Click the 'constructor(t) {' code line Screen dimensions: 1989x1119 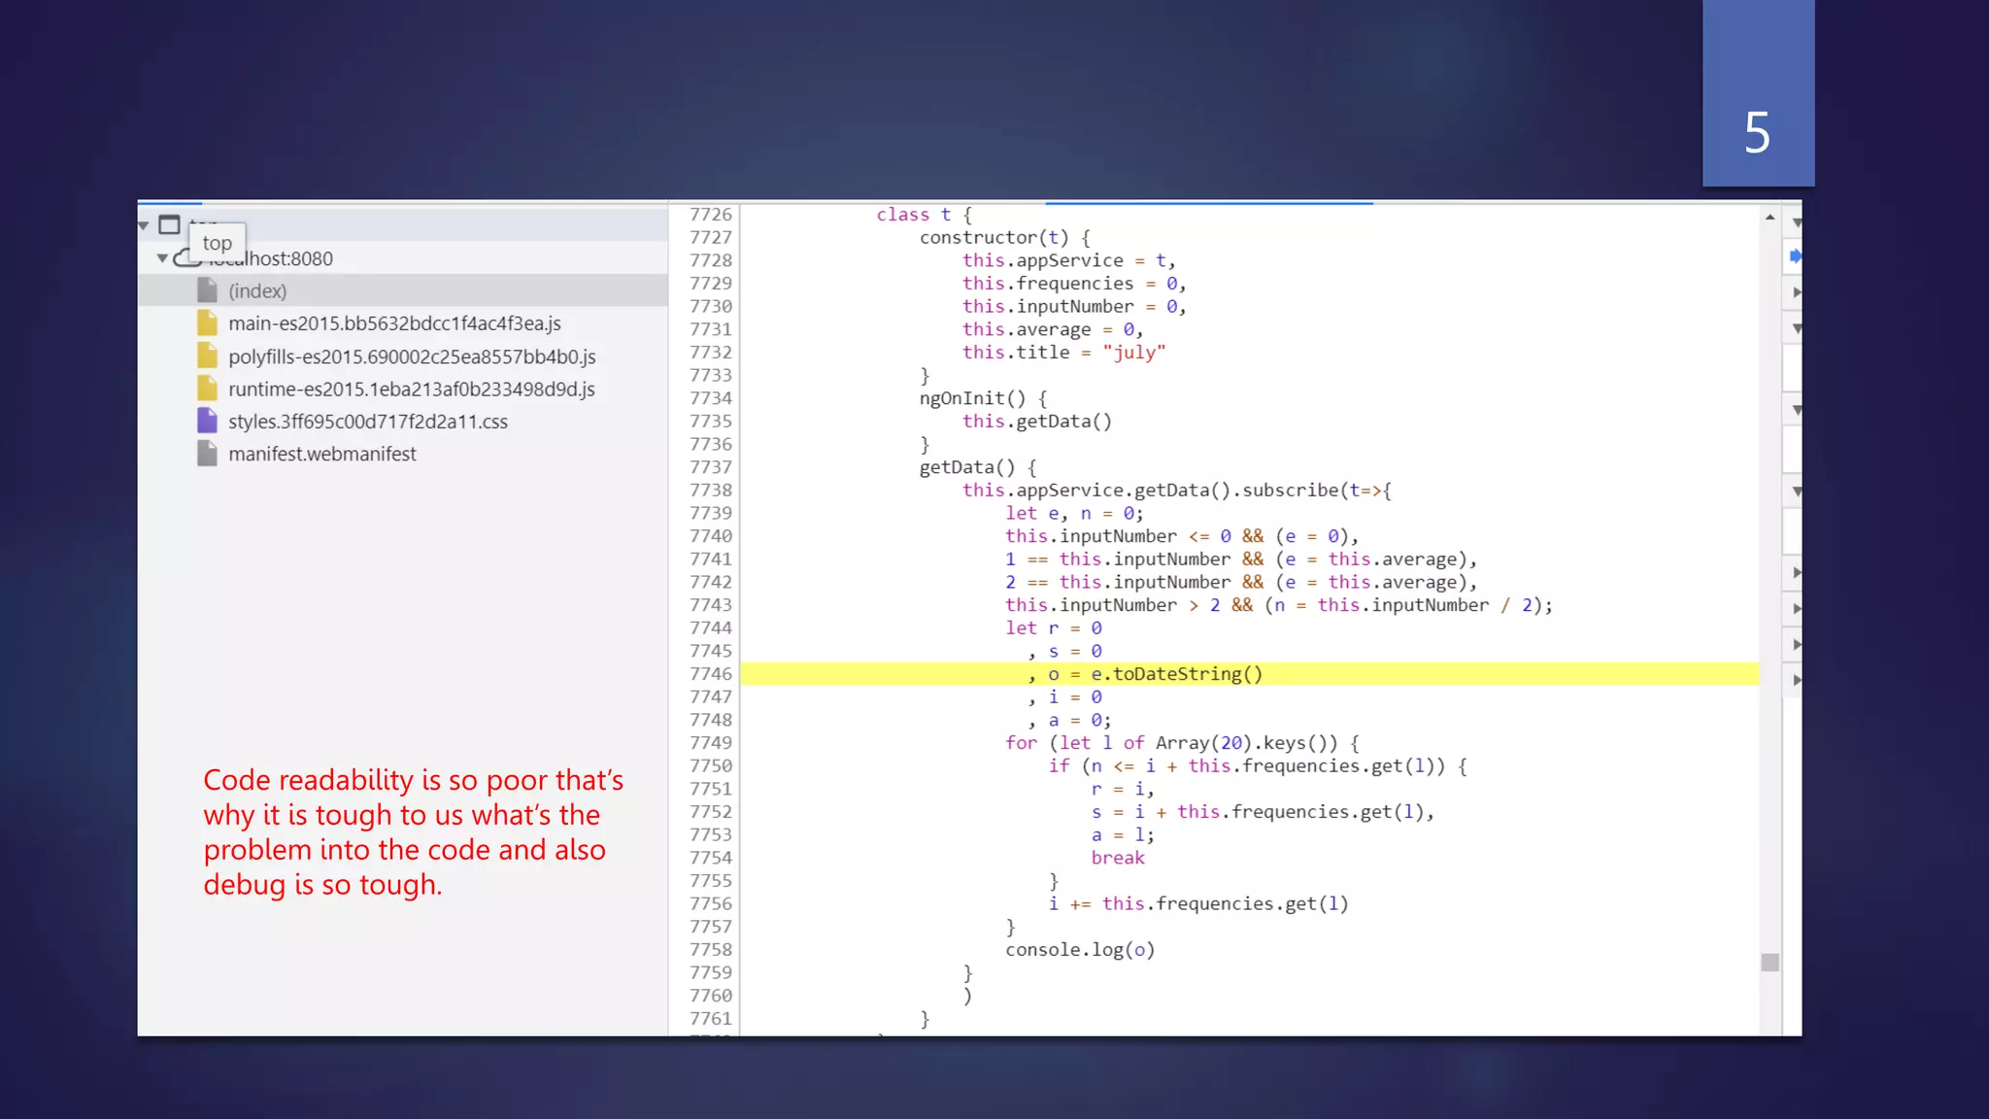pyautogui.click(x=1004, y=237)
